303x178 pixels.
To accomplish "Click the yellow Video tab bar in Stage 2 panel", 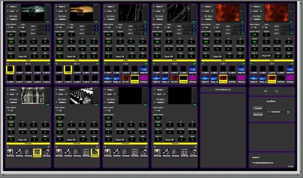I will click(77, 60).
